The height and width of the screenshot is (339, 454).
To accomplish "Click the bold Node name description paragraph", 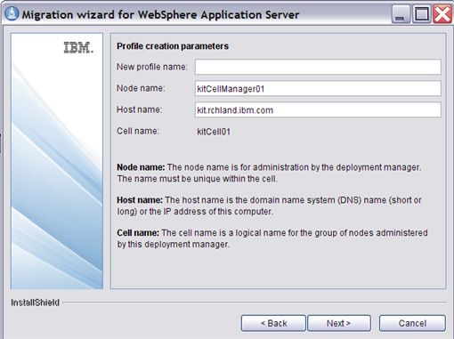I will point(269,173).
